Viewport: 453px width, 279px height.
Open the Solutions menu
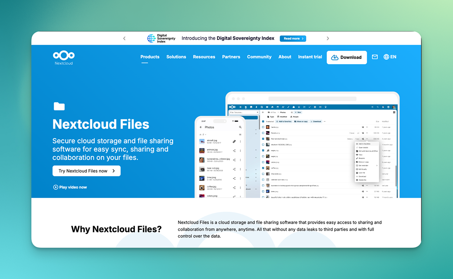176,57
